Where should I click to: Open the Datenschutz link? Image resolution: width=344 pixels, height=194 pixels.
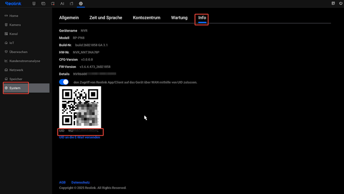(x=81, y=182)
